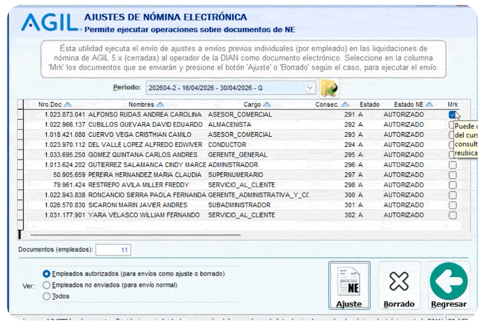The image size is (484, 322).
Task: Check Mrk for PEREIRA HERNANDEZ MARIA CLAUDIA
Action: [x=452, y=175]
